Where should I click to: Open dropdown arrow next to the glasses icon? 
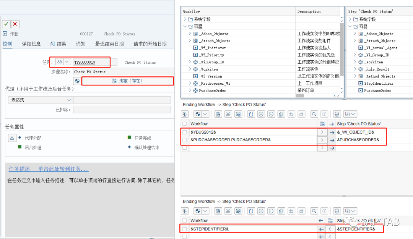click(67, 62)
